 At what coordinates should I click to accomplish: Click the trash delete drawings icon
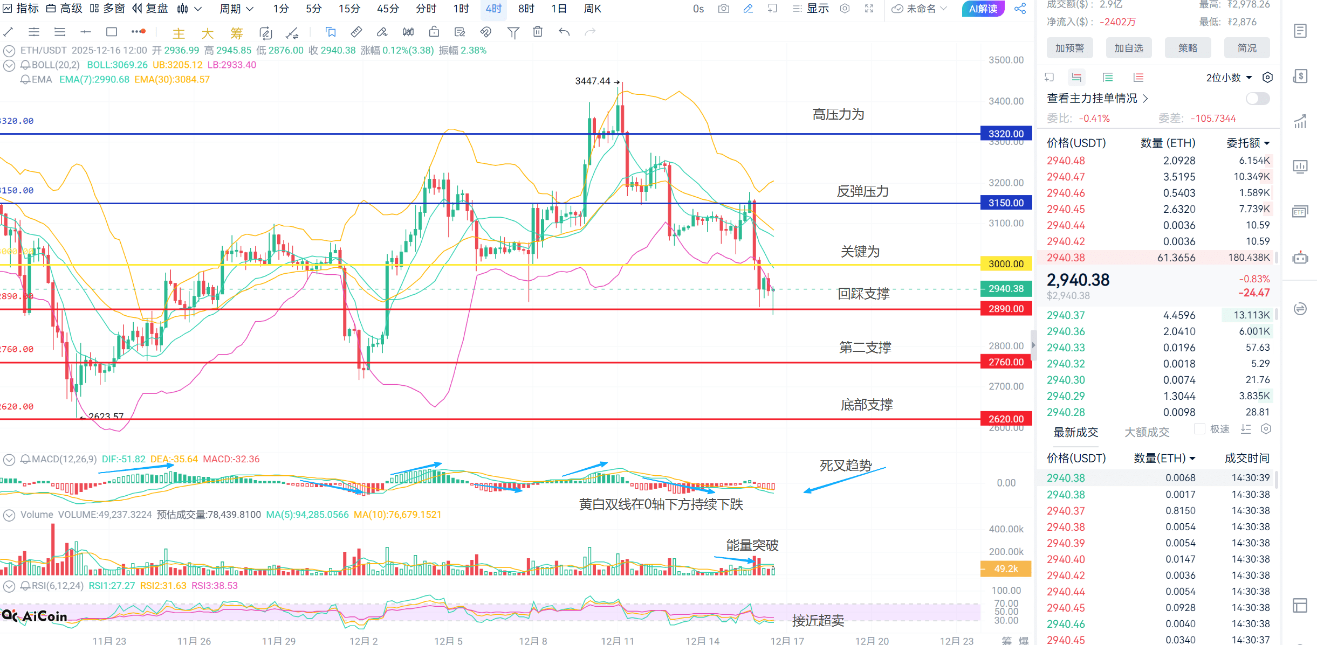coord(538,32)
